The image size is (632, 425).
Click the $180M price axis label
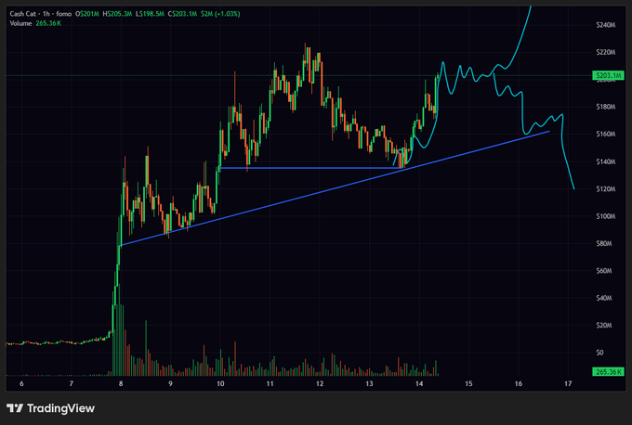[606, 107]
